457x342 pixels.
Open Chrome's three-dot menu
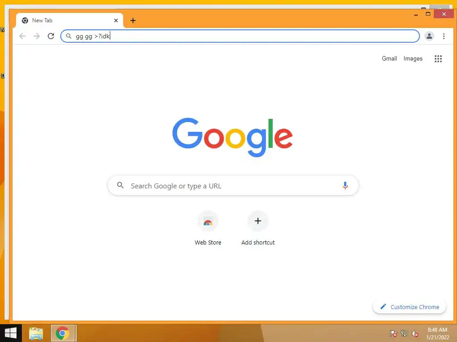(x=444, y=36)
